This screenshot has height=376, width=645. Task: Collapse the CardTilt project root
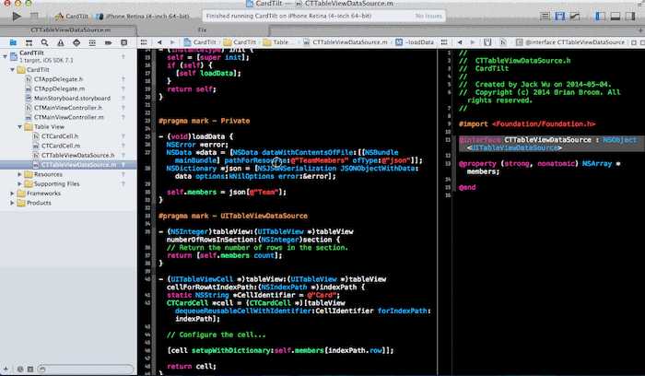point(5,56)
